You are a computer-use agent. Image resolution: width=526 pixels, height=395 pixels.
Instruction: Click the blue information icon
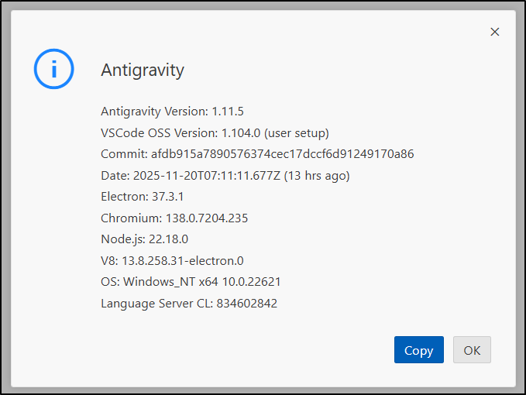[x=53, y=69]
